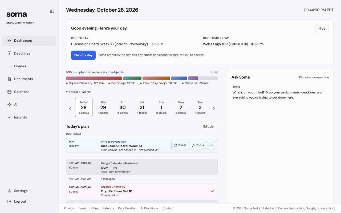Click the Cell Biology green progress bar
The width and height of the screenshot is (341, 213).
pyautogui.click(x=132, y=78)
